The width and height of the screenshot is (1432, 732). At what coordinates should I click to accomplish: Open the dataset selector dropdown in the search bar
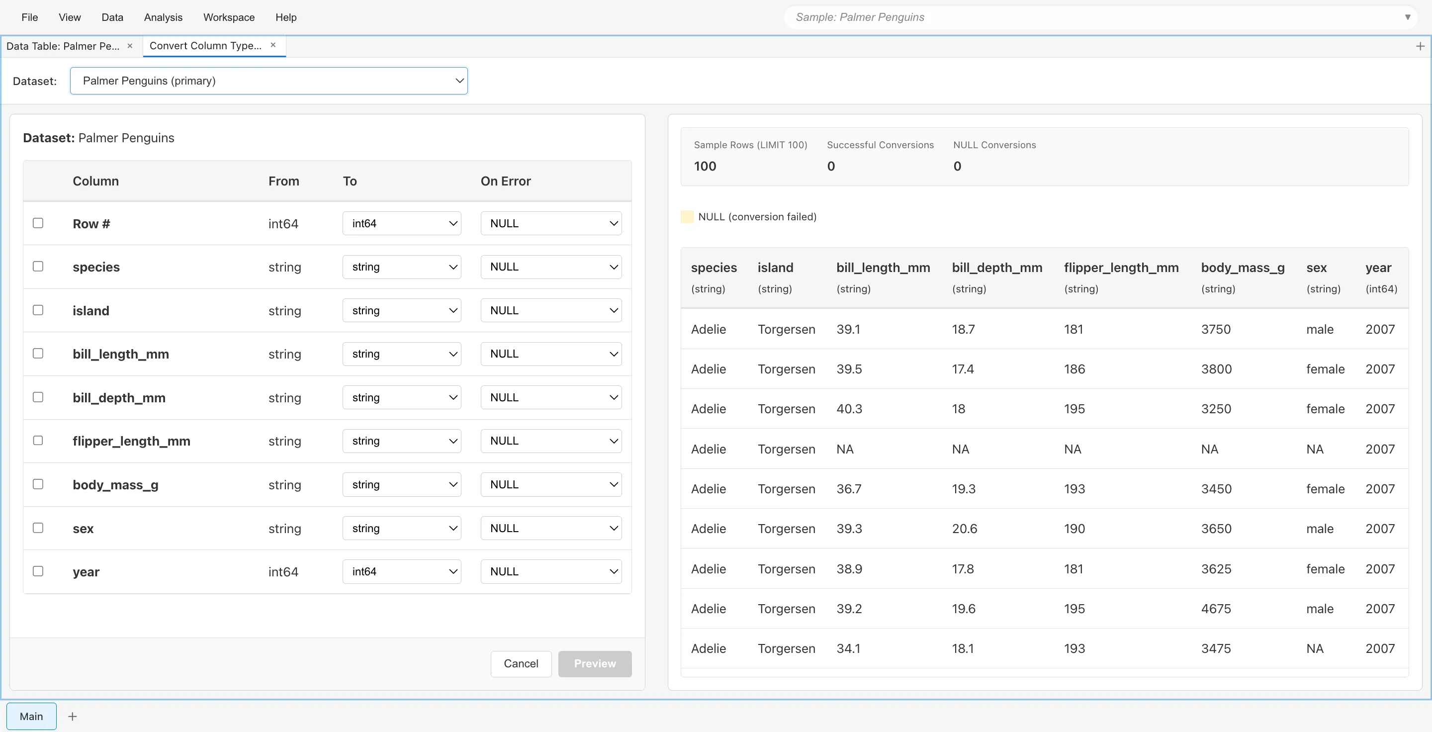click(x=1408, y=17)
